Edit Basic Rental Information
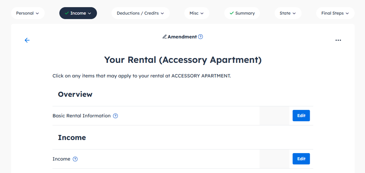Viewport: 365px width, 173px height. coord(301,116)
